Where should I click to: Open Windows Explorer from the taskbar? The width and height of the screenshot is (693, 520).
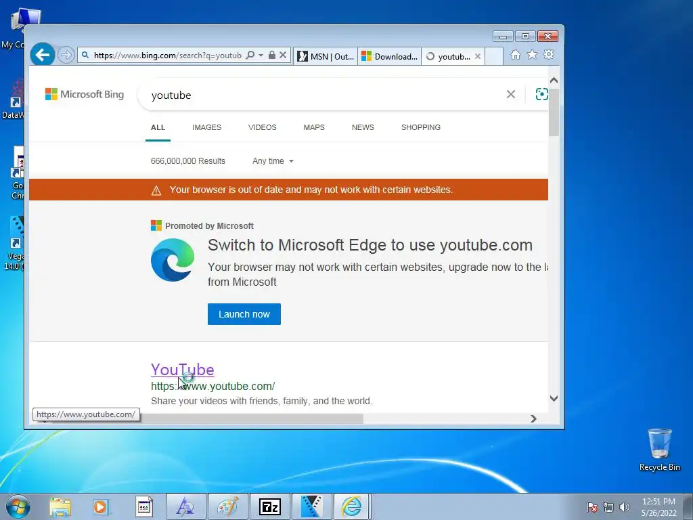pos(60,506)
